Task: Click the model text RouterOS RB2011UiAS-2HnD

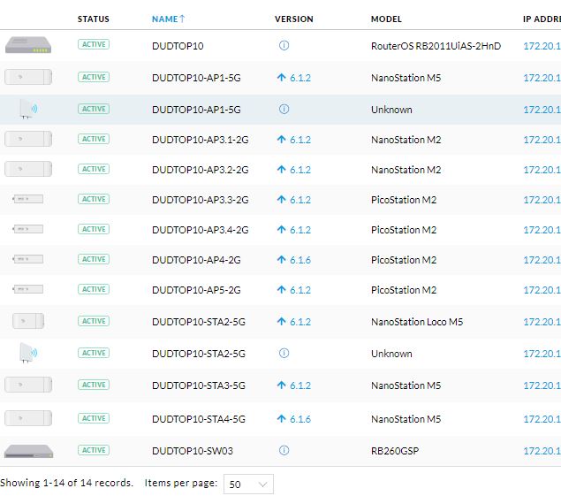Action: 436,46
